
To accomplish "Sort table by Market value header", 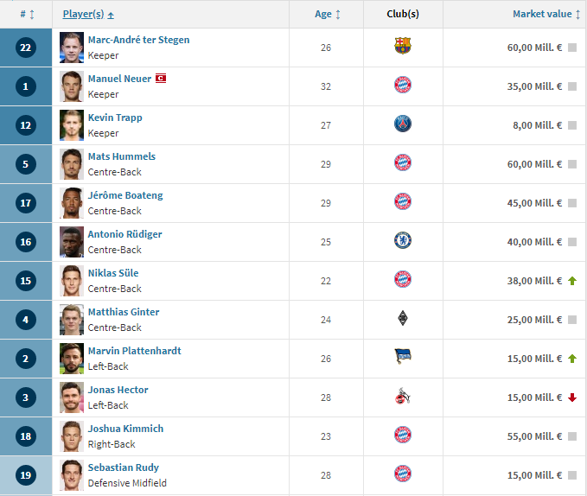I will pos(546,14).
